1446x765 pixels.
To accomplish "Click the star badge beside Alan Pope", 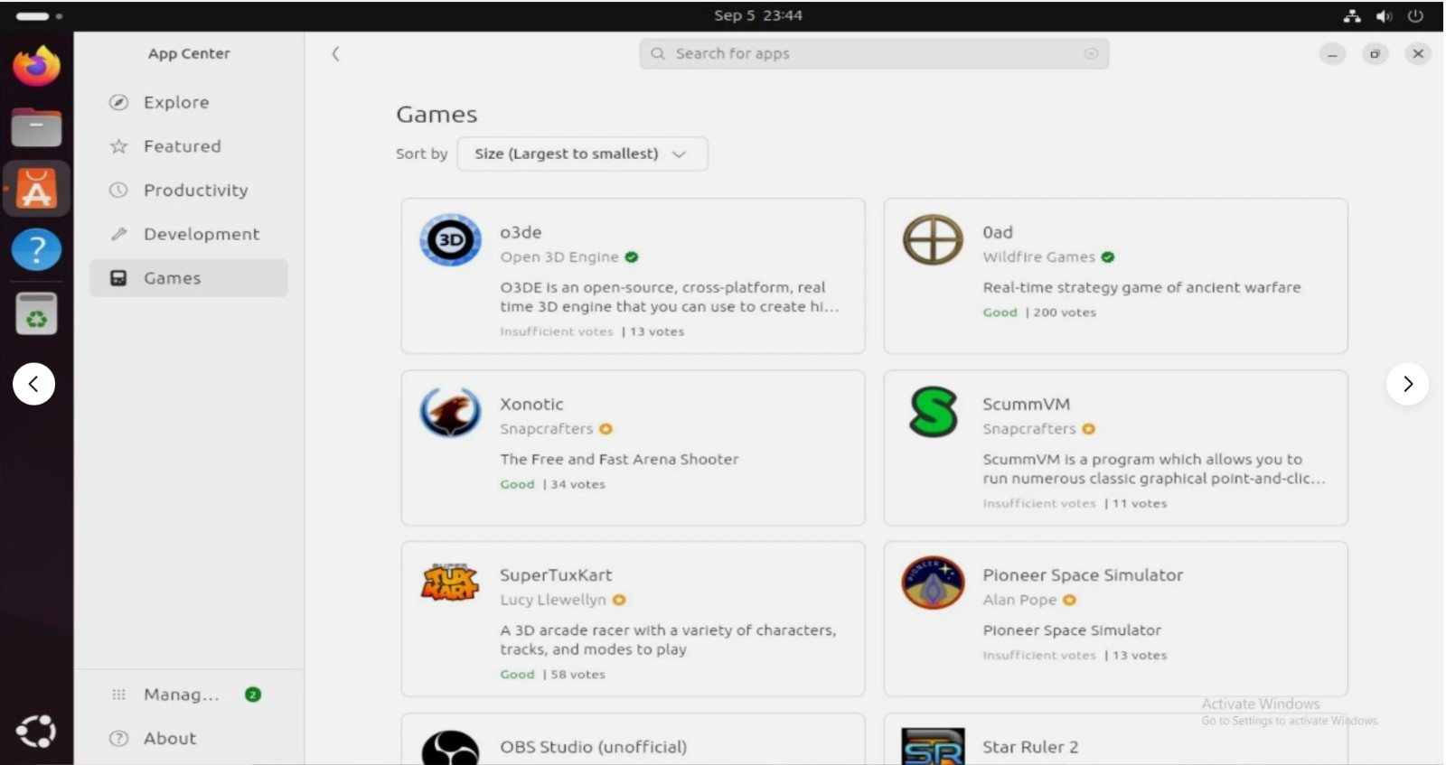I will click(x=1069, y=600).
